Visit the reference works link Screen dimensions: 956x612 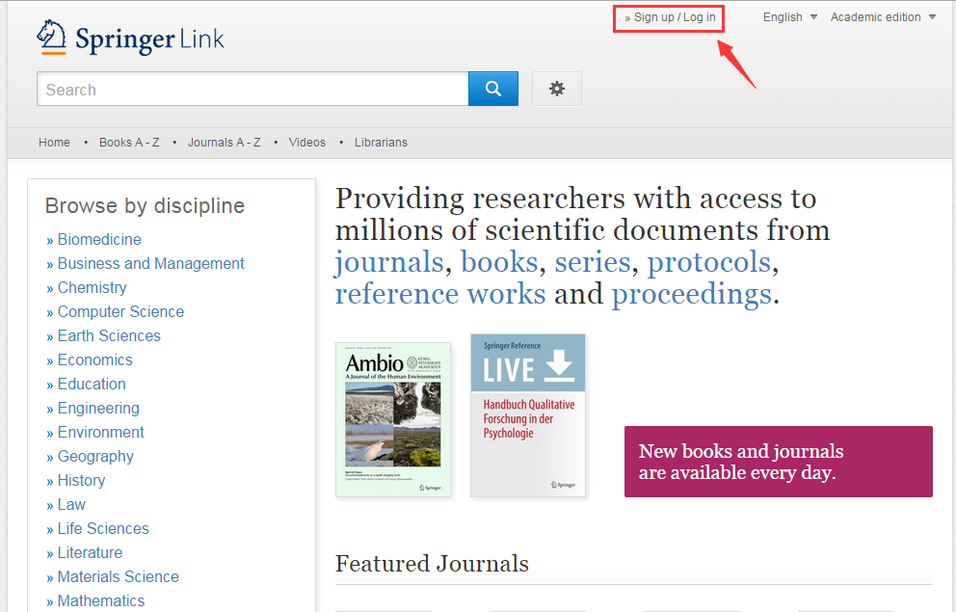click(440, 294)
